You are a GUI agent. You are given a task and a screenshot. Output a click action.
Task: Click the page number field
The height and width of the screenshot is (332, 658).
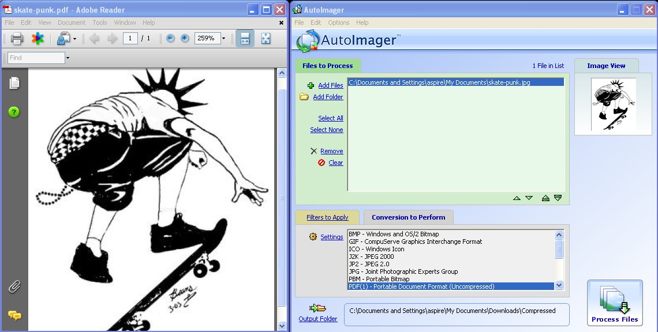point(130,39)
